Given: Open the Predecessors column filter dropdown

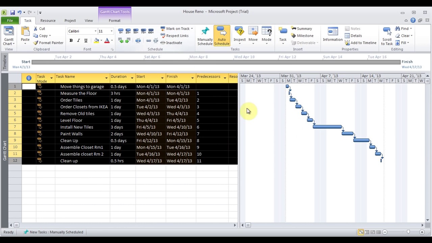Looking at the screenshot, I should 225,78.
